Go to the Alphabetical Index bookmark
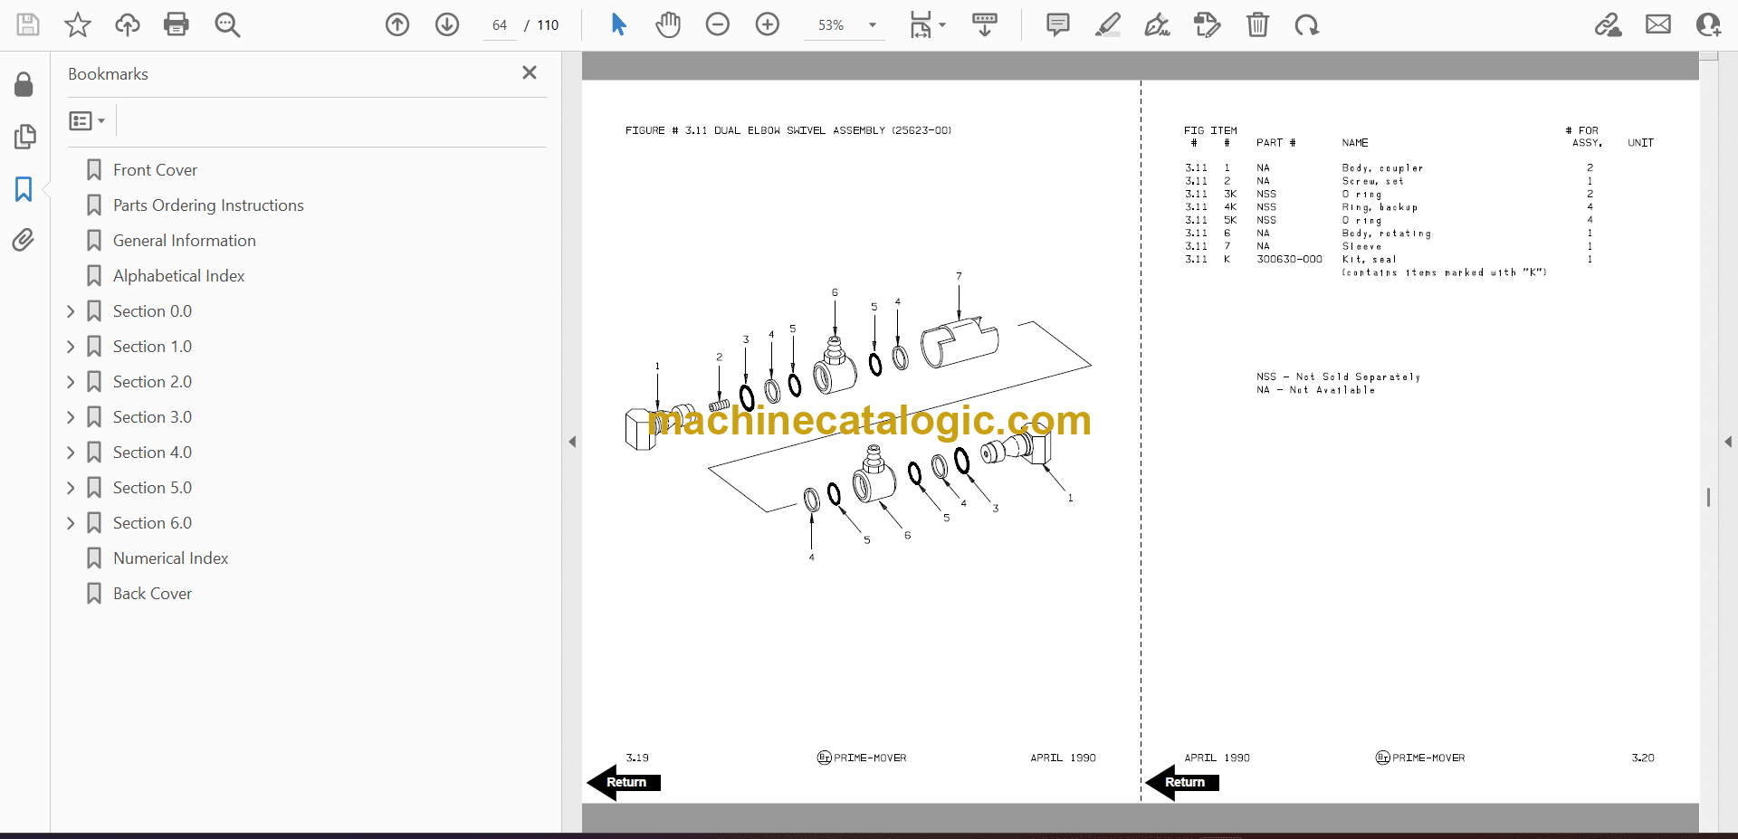 pyautogui.click(x=179, y=276)
